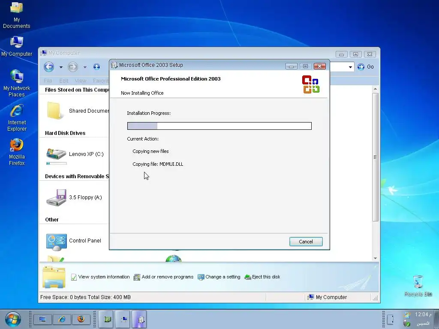Viewport: 439px width, 329px height.
Task: Click the vertical scrollbar thumb in My Computer
Action: (x=375, y=157)
